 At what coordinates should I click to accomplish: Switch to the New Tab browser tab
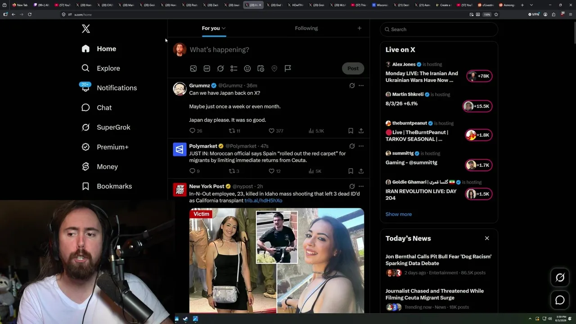tap(20, 5)
